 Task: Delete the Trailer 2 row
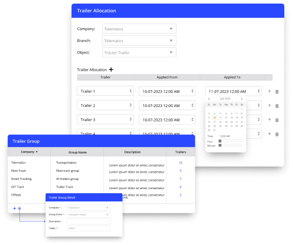tap(277, 106)
